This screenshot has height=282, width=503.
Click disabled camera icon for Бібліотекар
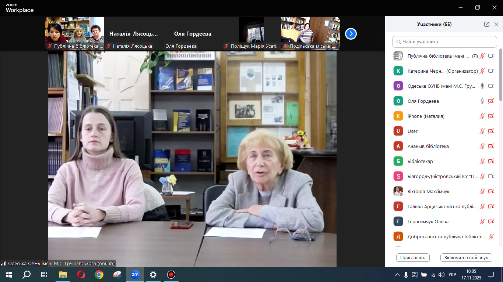pyautogui.click(x=491, y=161)
